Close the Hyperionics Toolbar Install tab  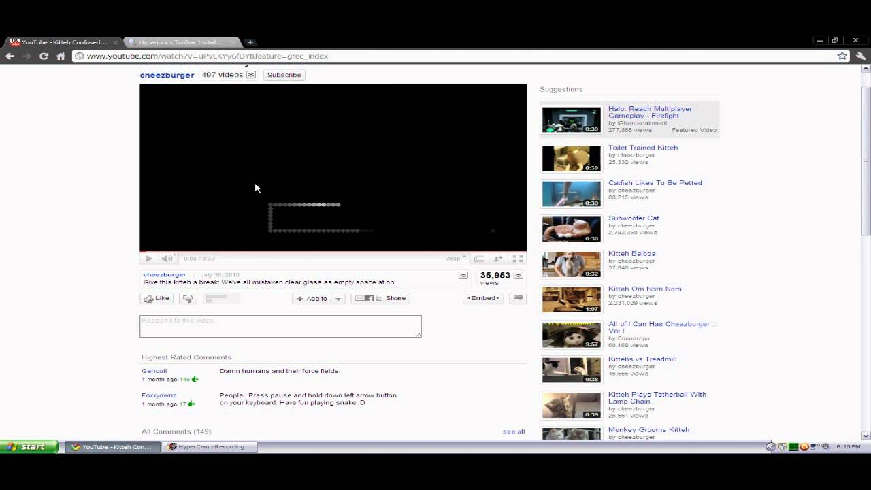(233, 42)
